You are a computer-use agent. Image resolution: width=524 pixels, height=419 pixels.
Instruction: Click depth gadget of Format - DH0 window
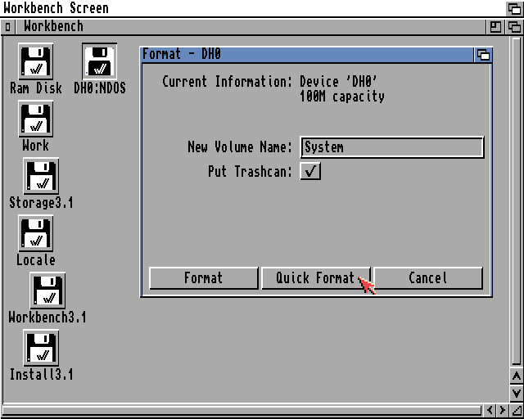(x=483, y=55)
